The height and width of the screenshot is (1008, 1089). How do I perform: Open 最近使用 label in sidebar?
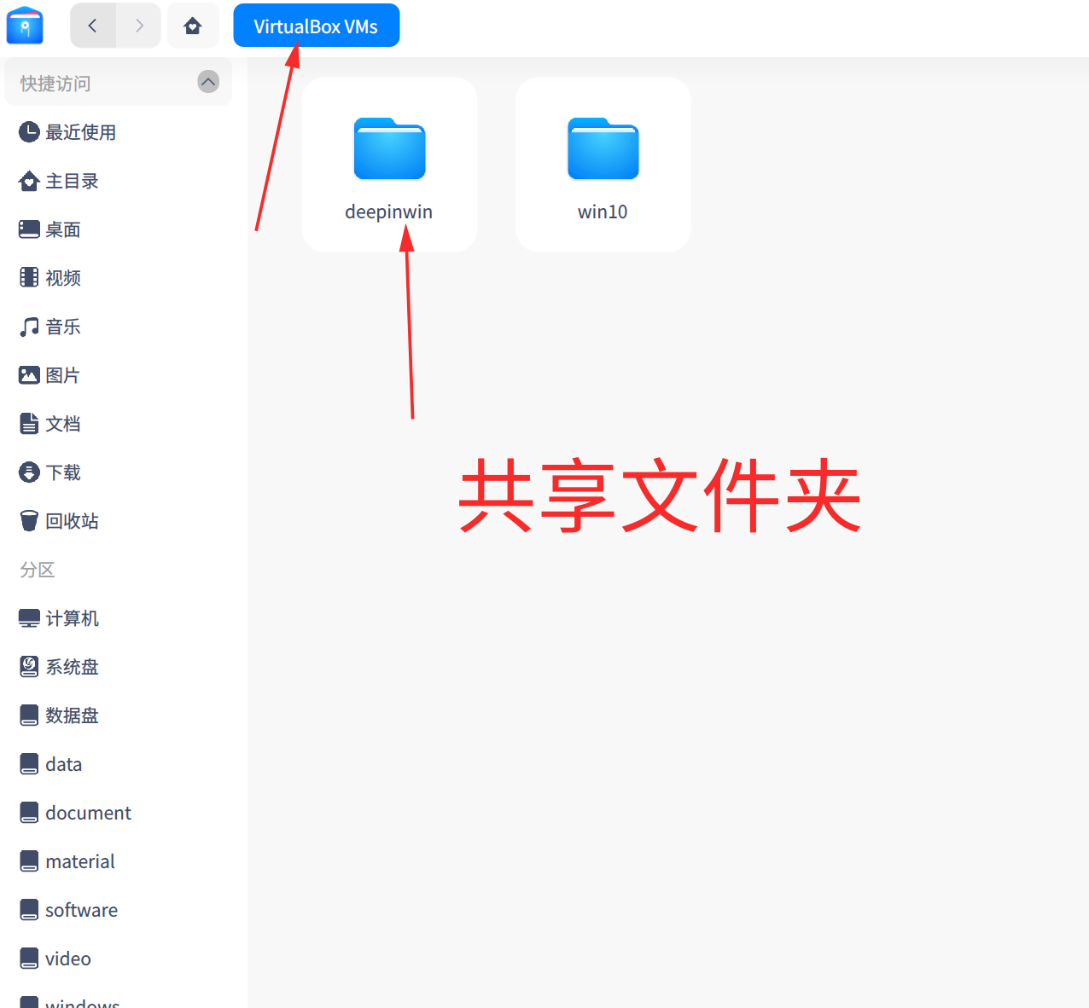pyautogui.click(x=81, y=132)
